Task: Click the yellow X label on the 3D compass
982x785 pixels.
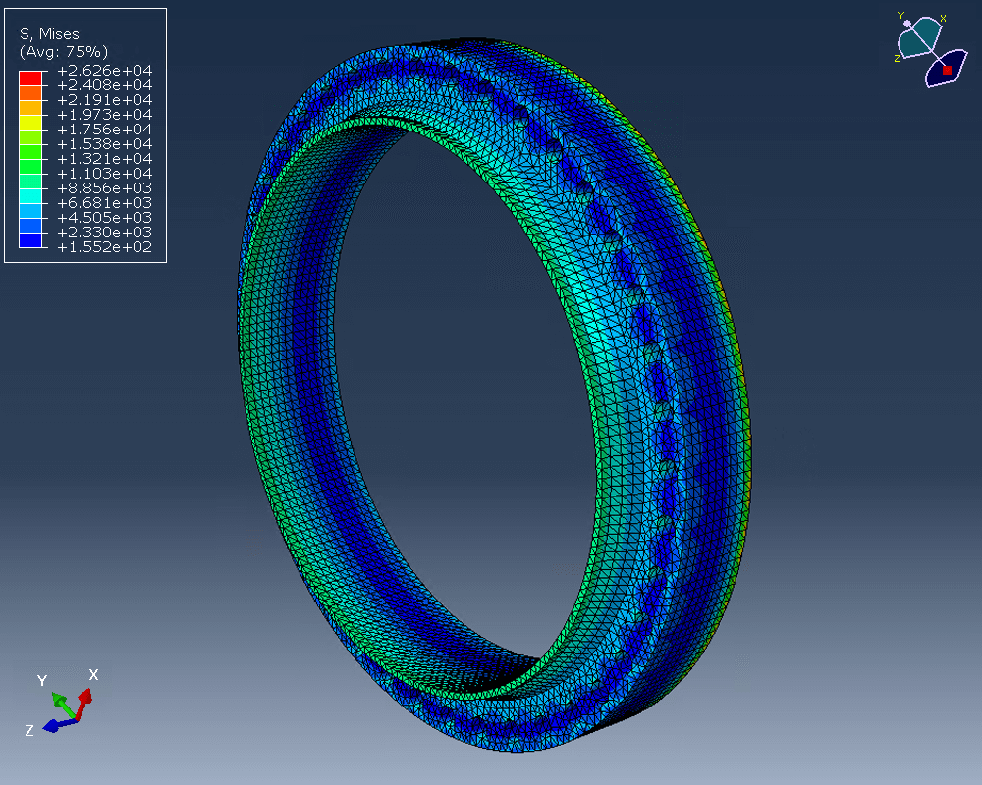Action: 943,19
